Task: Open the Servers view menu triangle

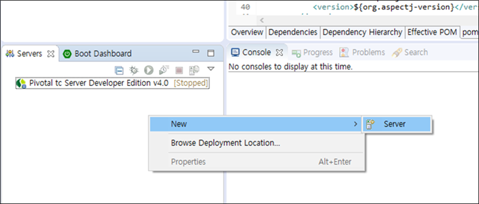Action: 211,68
